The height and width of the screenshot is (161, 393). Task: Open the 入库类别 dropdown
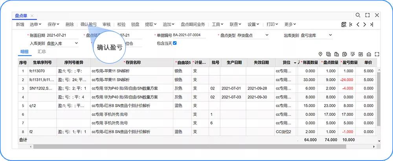pyautogui.click(x=75, y=43)
